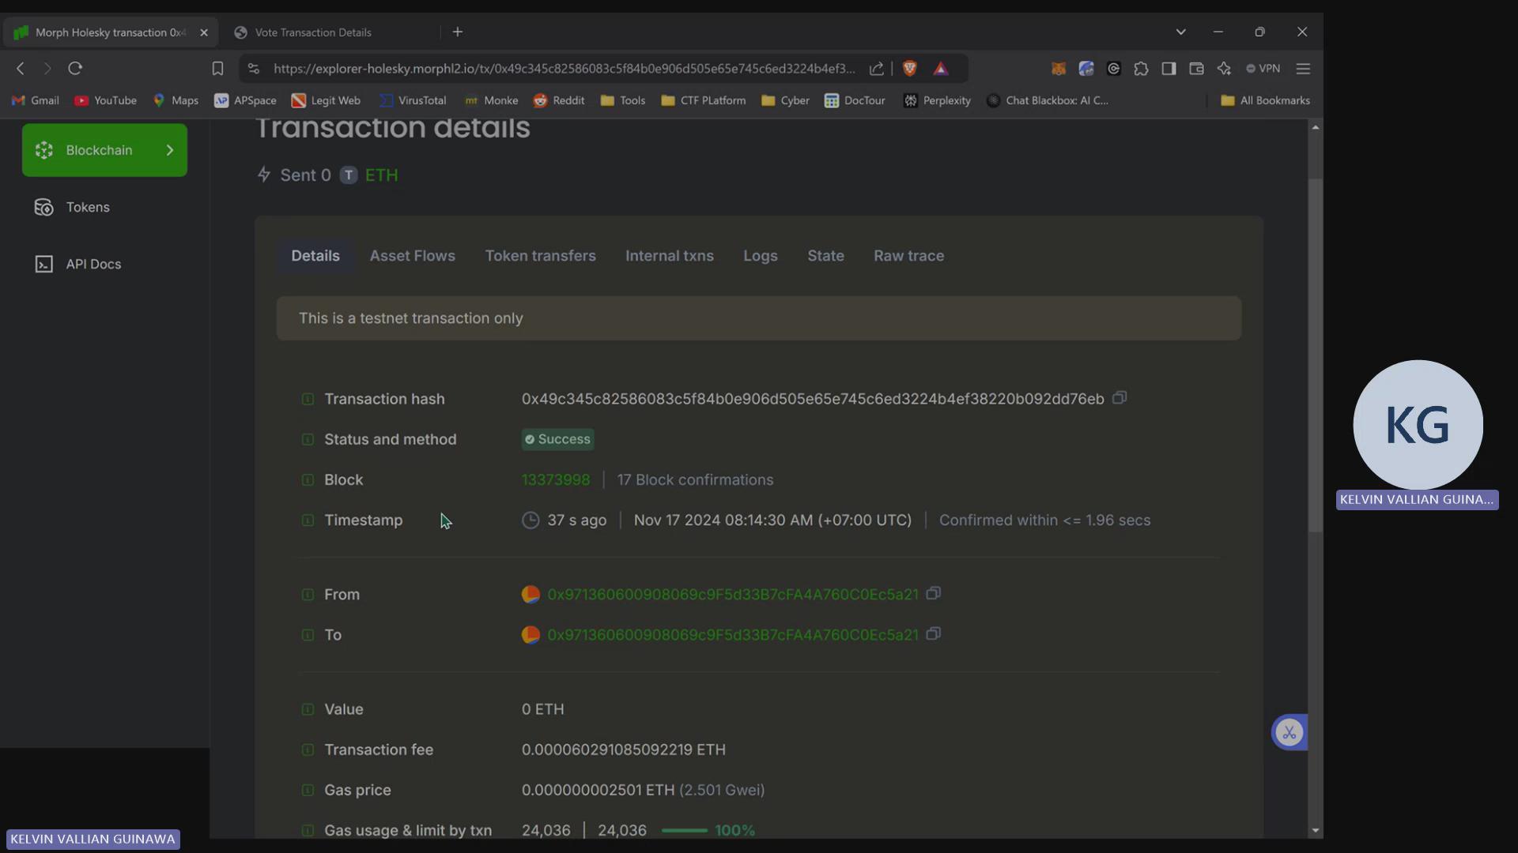The height and width of the screenshot is (853, 1518).
Task: Open the To address link
Action: (x=733, y=635)
